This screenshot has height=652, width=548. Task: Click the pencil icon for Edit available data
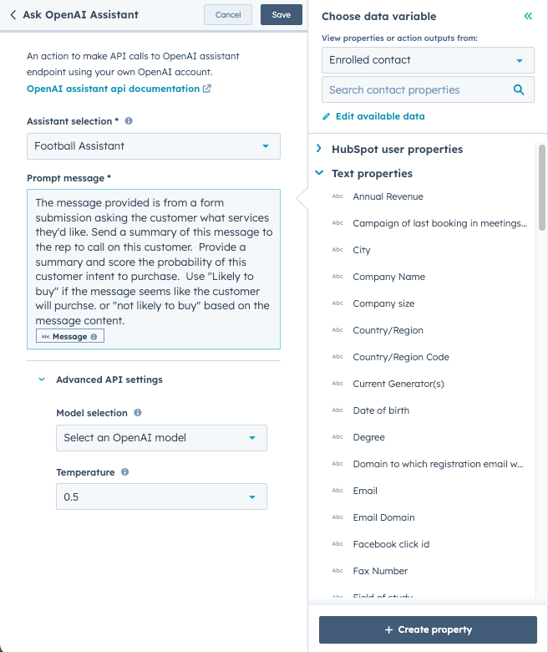[x=327, y=117]
